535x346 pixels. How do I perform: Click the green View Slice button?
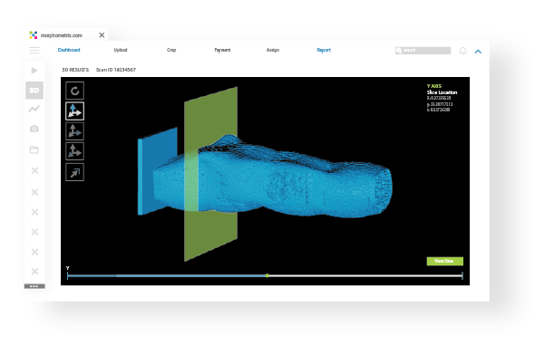click(445, 261)
